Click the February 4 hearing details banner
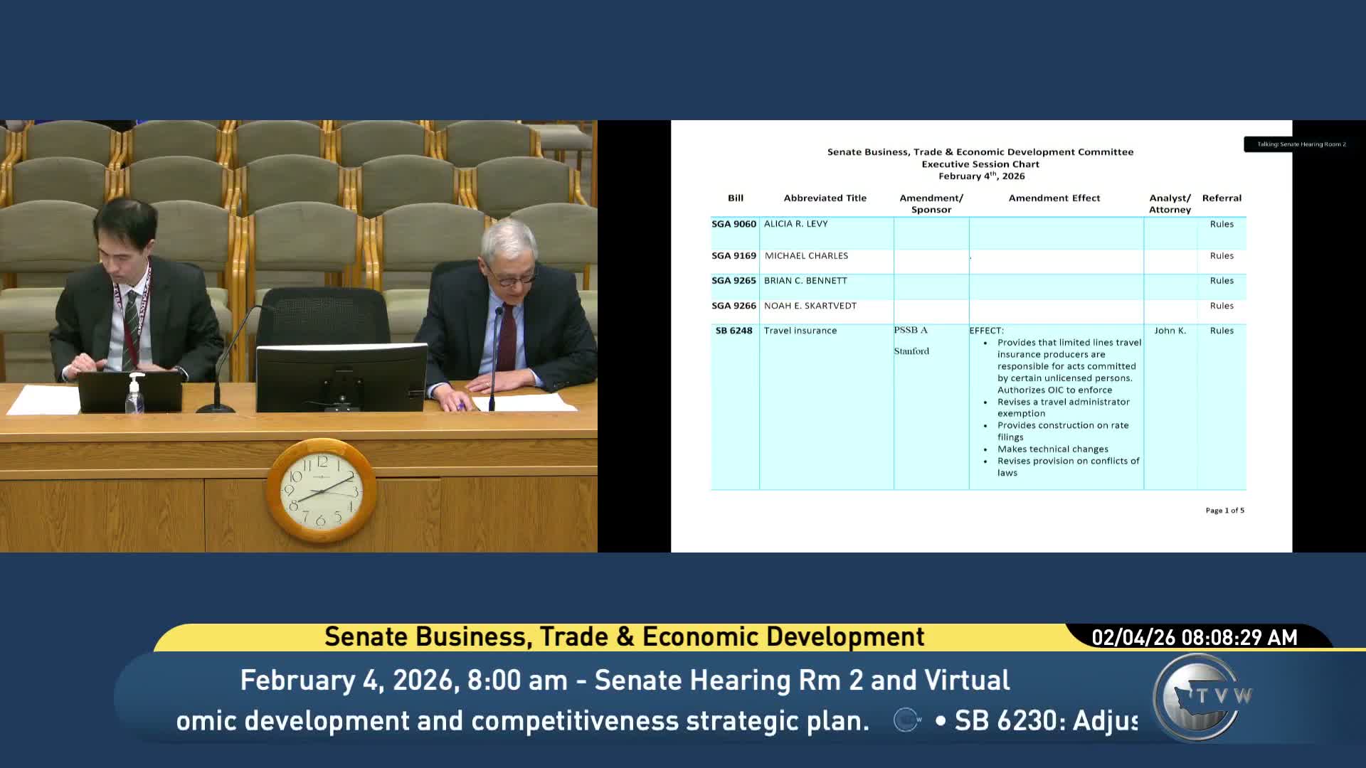The width and height of the screenshot is (1366, 768). [x=624, y=681]
